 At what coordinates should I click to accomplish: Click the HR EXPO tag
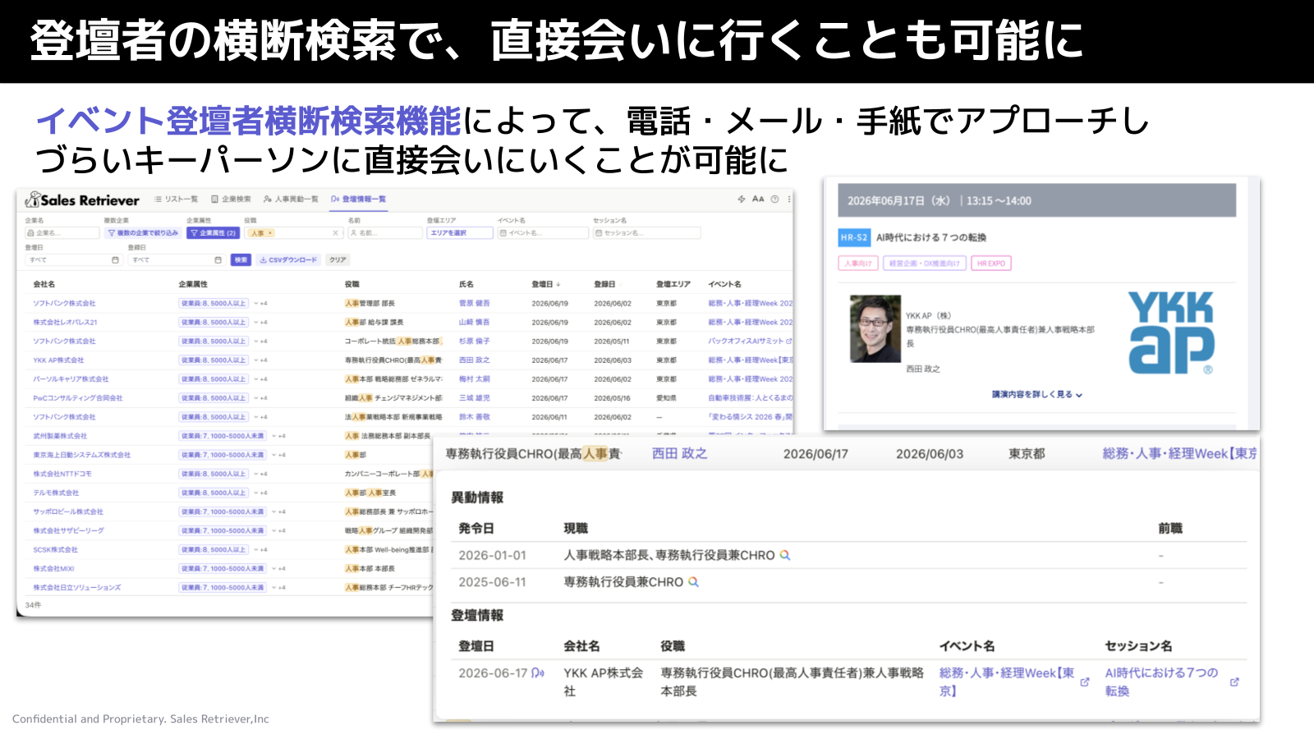point(990,263)
